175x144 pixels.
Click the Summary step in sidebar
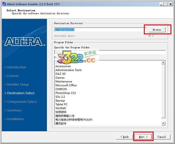13,110
